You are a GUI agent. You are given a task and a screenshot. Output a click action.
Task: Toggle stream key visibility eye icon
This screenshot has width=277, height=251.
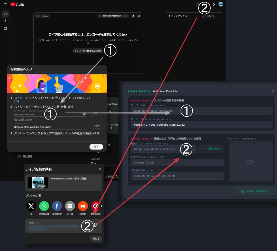click(x=84, y=114)
